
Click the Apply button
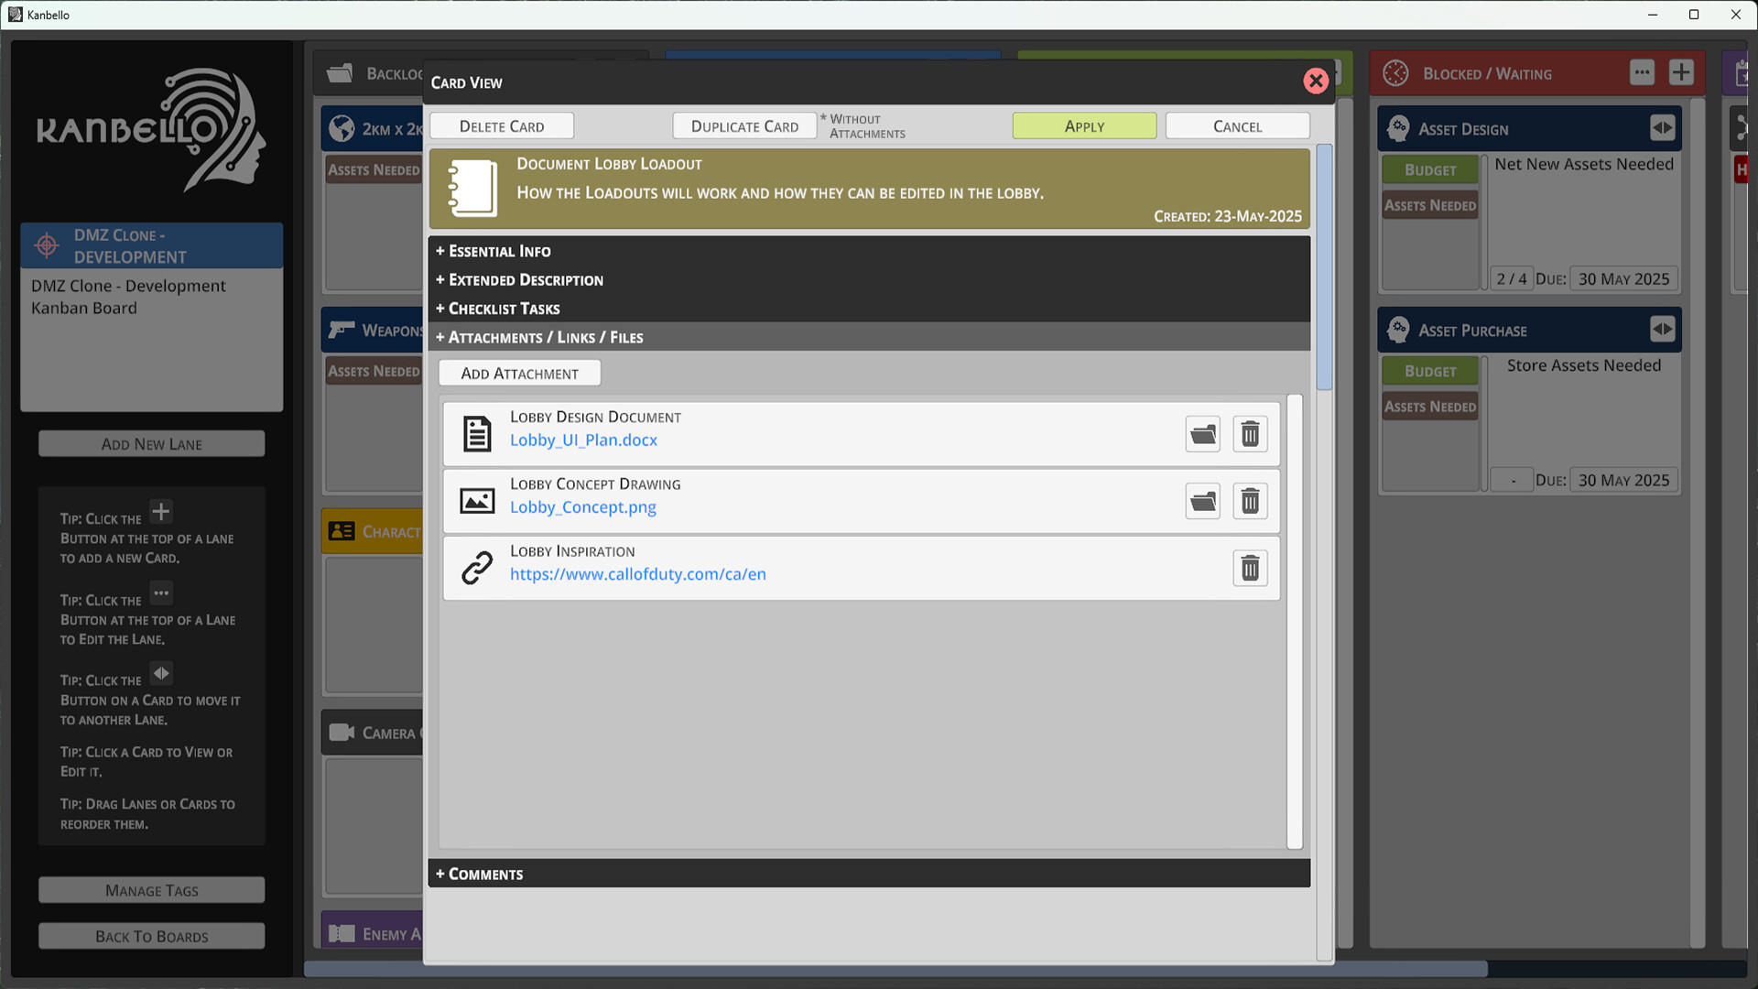point(1084,125)
